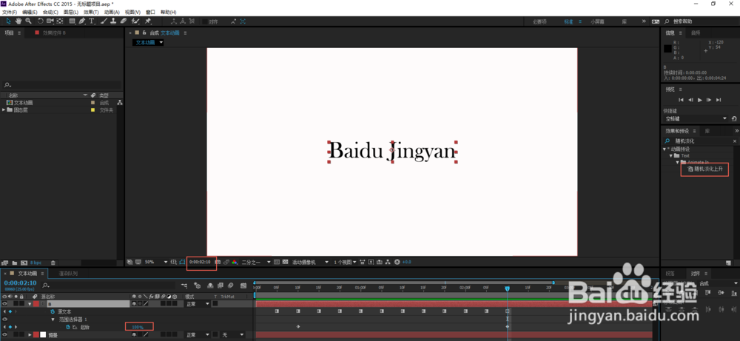
Task: Select the Pen tool
Action: tap(82, 21)
